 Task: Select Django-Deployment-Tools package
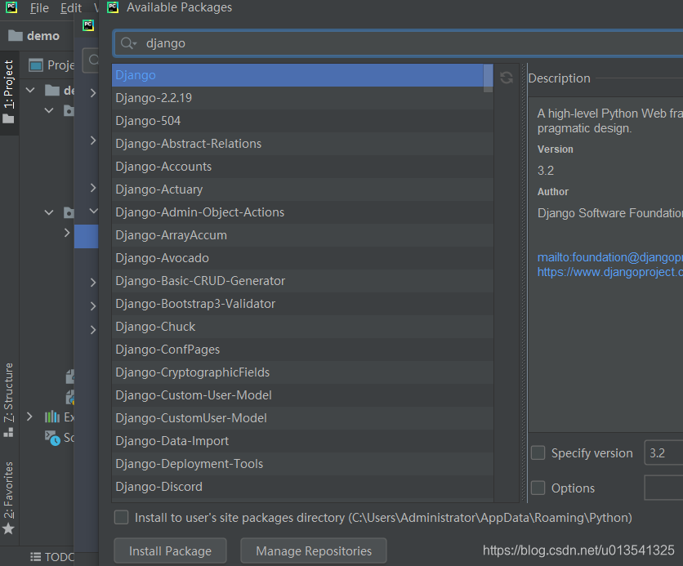pos(302,464)
